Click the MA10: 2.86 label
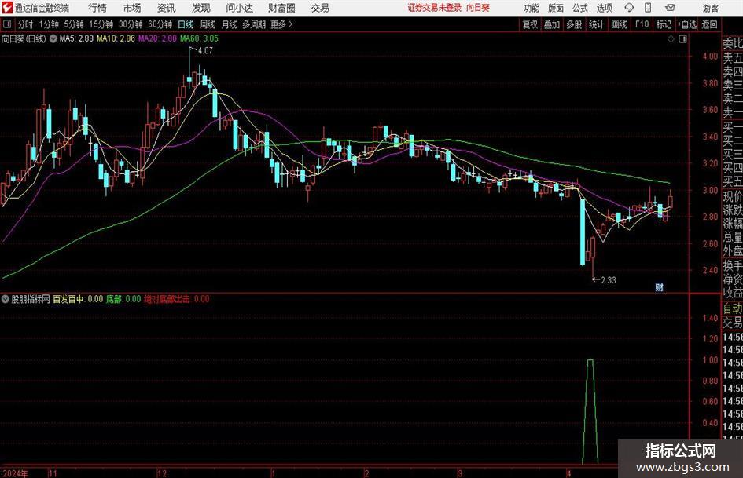The height and width of the screenshot is (478, 743). click(x=116, y=38)
